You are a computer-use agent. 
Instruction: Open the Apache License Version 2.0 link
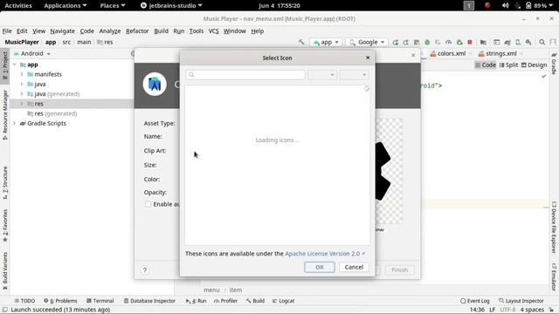(322, 254)
